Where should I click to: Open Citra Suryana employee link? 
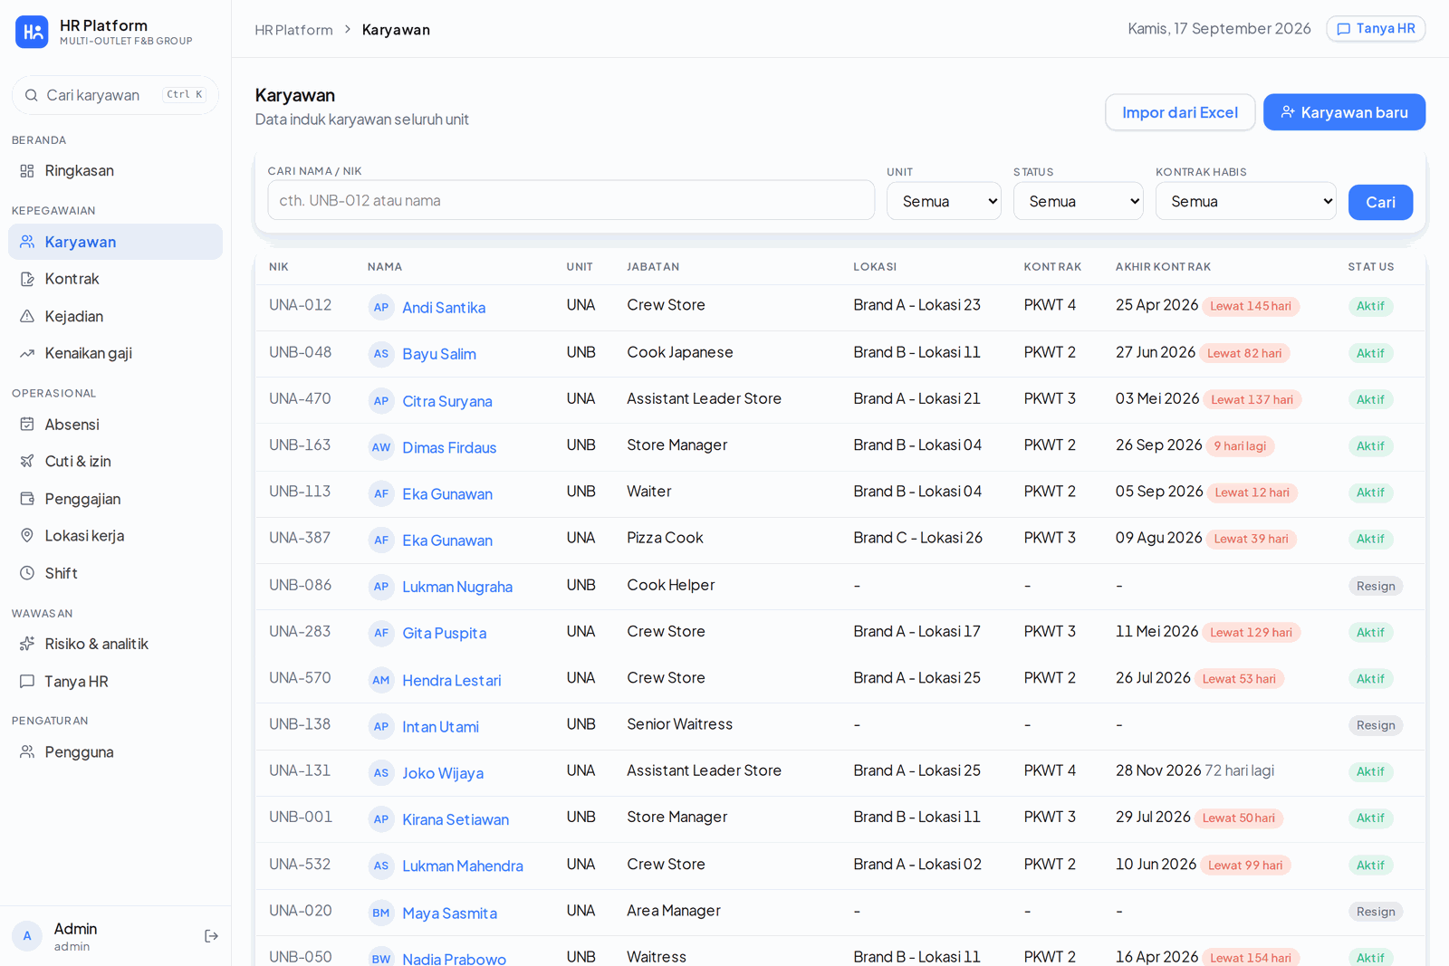pyautogui.click(x=447, y=401)
